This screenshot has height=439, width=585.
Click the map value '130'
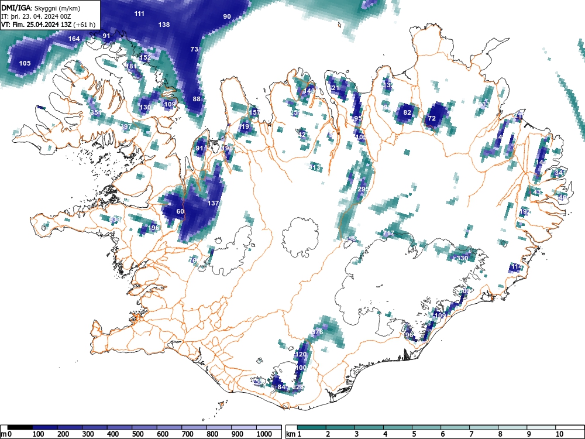[x=145, y=107]
